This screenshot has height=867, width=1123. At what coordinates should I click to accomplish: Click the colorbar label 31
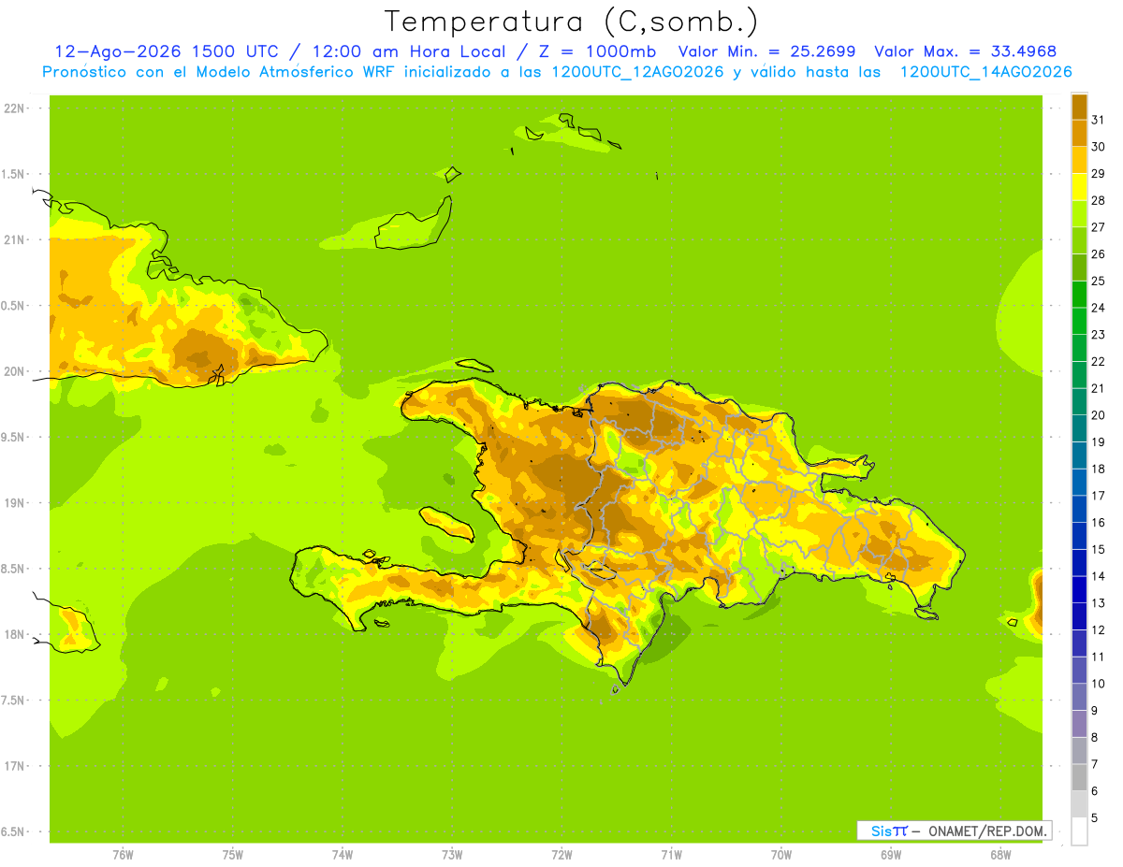(1098, 120)
